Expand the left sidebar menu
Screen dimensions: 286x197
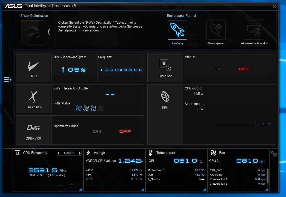(8, 80)
